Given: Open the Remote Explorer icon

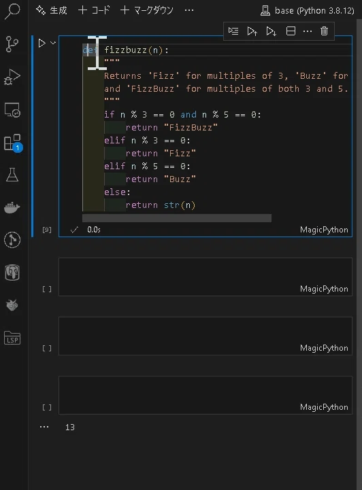Looking at the screenshot, I should [x=12, y=110].
